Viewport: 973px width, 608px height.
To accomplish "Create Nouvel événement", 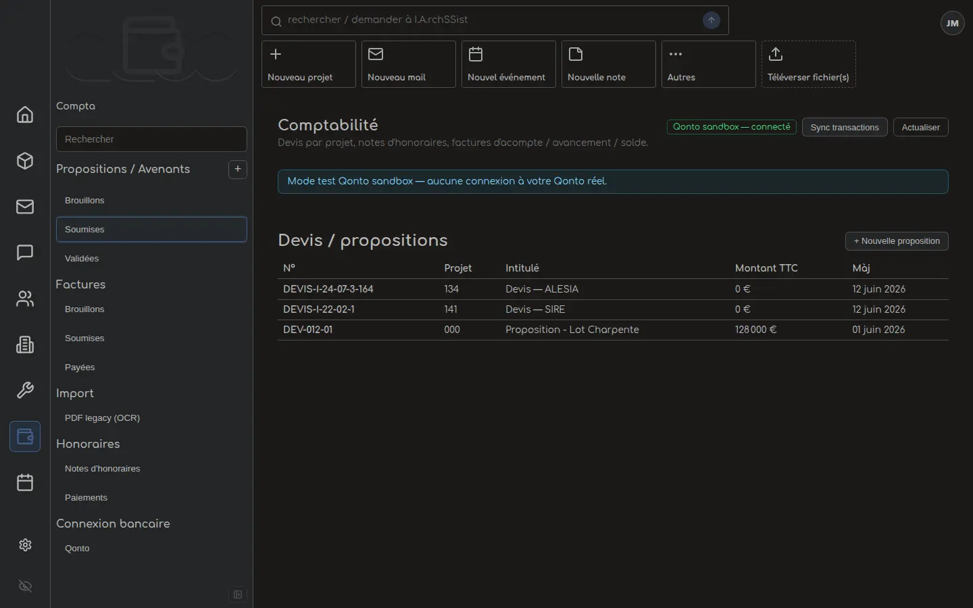I will click(x=509, y=64).
